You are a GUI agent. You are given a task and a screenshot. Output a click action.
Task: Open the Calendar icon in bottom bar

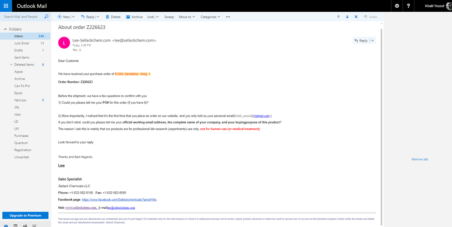[15, 225]
